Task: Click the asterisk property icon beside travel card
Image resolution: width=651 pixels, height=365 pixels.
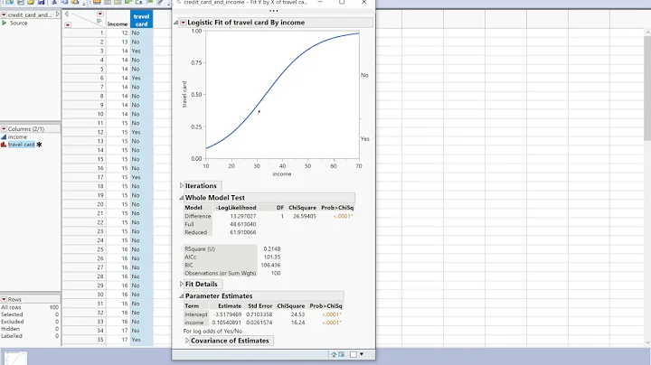Action: tap(39, 145)
